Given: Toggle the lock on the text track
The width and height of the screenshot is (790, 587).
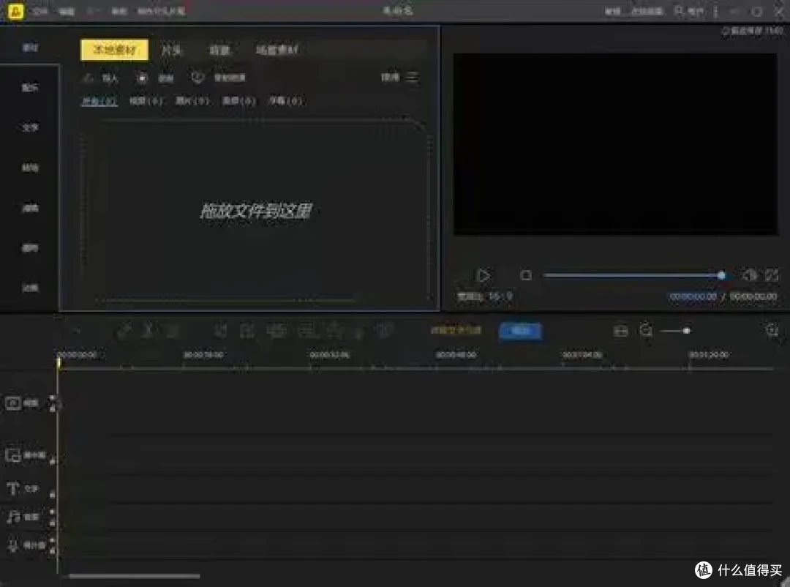Looking at the screenshot, I should 53,494.
